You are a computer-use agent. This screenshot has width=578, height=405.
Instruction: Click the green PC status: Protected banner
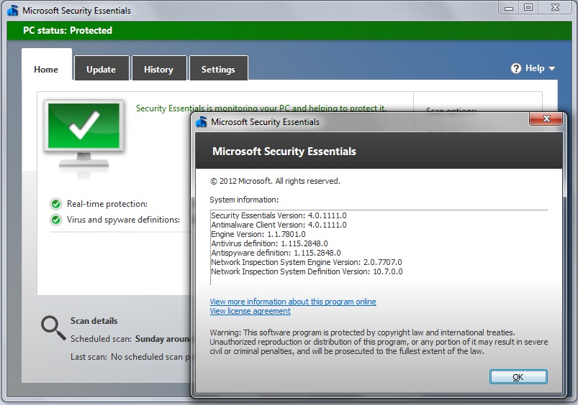[x=288, y=31]
